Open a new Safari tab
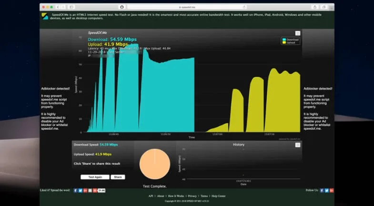The image size is (374, 206). [331, 9]
